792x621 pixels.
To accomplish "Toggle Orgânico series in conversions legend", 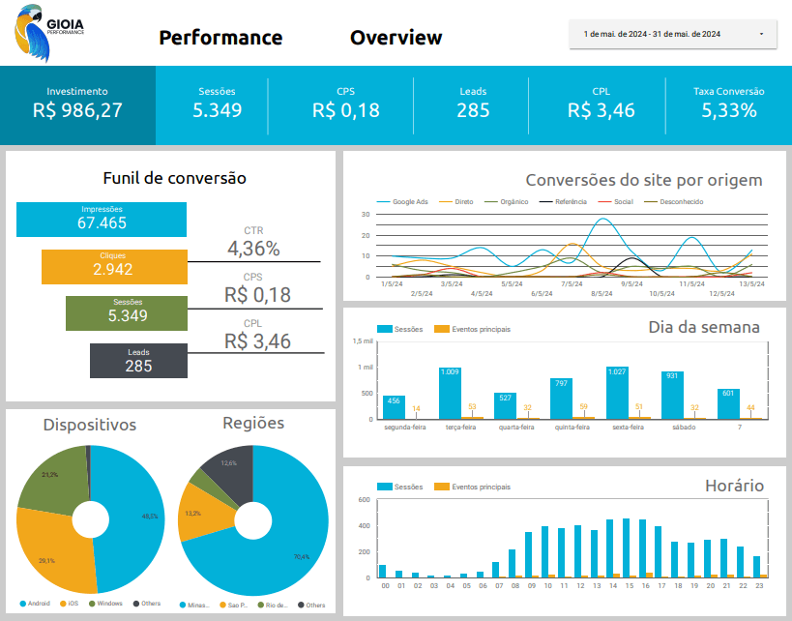I will coord(507,202).
